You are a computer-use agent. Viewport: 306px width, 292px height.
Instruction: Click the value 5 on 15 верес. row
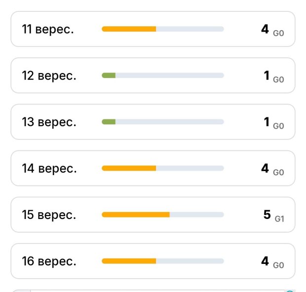point(267,215)
